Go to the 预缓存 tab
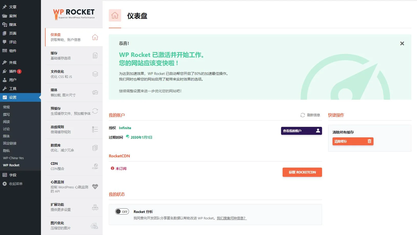The image size is (417, 235). pyautogui.click(x=74, y=111)
